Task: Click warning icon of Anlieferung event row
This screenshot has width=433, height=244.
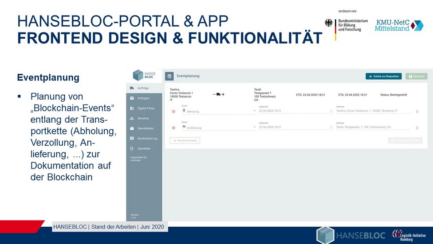Action: [x=173, y=128]
